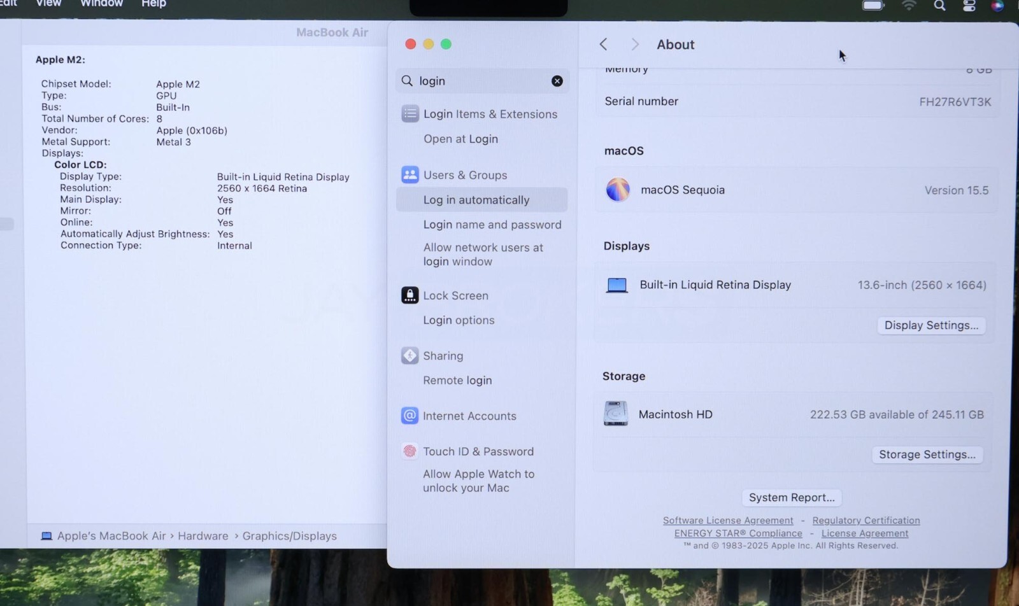Click the Metal 3 value in System Information
Image resolution: width=1019 pixels, height=606 pixels.
click(x=173, y=142)
